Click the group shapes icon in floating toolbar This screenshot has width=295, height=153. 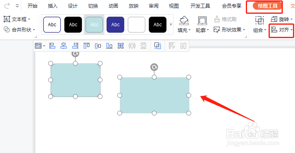[x=158, y=46]
